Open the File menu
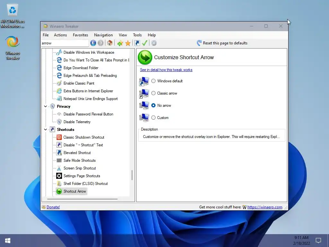The height and width of the screenshot is (247, 329). pyautogui.click(x=46, y=35)
